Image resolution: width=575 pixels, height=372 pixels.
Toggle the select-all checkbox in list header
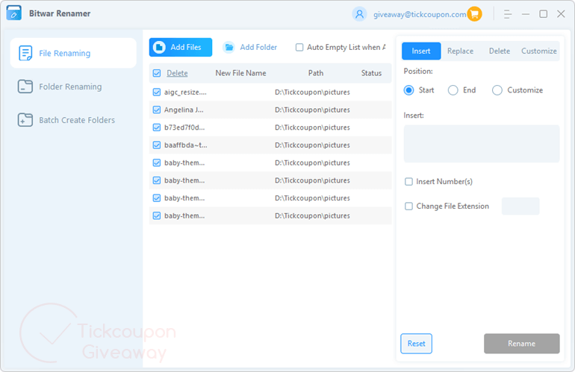tap(157, 73)
